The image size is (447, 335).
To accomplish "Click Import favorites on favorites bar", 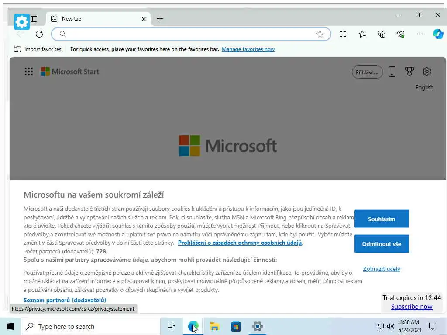I will tap(38, 49).
